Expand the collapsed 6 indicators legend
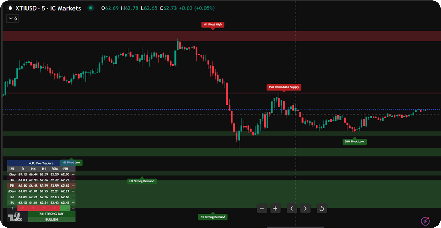441x228 pixels. click(13, 18)
